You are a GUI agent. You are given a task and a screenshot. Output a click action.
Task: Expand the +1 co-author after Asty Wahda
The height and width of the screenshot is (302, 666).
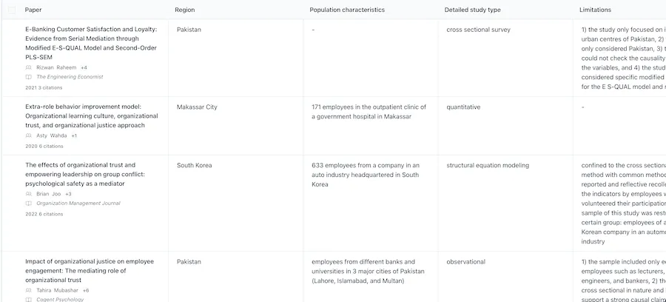pos(74,136)
